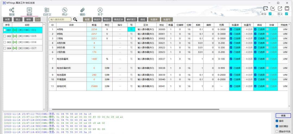Screen dimensions: 293x134
Task: Click the data table horizontal scrollbar
Action: click(x=135, y=109)
